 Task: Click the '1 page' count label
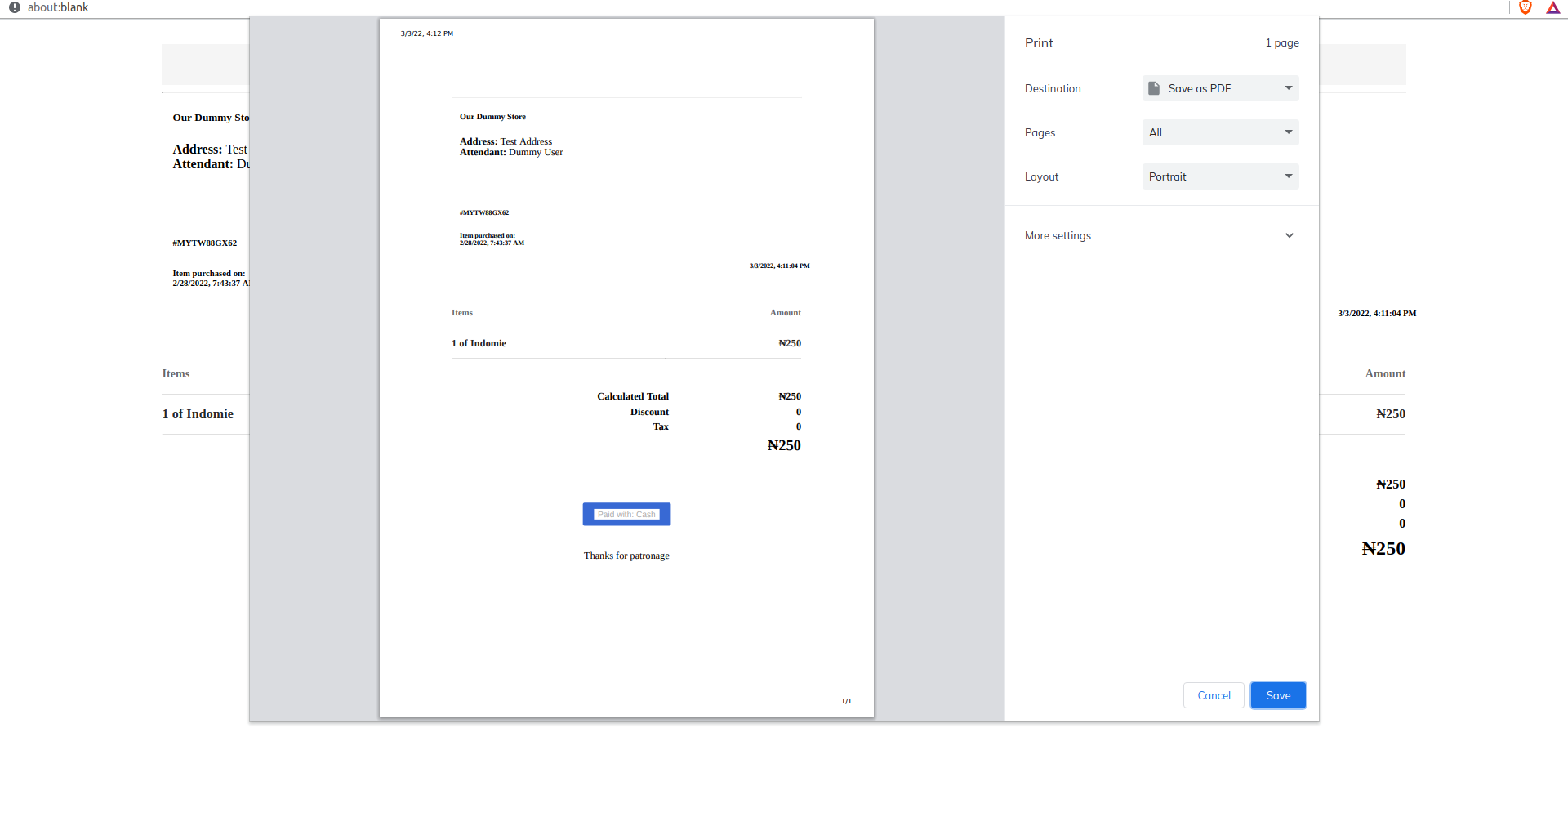1281,42
